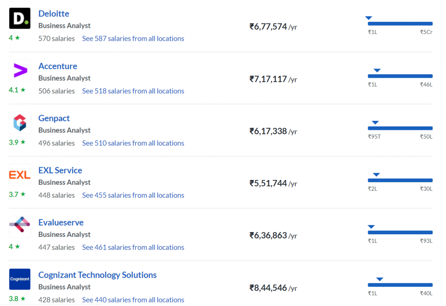Open Cognizant Technology Solutions link

pyautogui.click(x=98, y=275)
